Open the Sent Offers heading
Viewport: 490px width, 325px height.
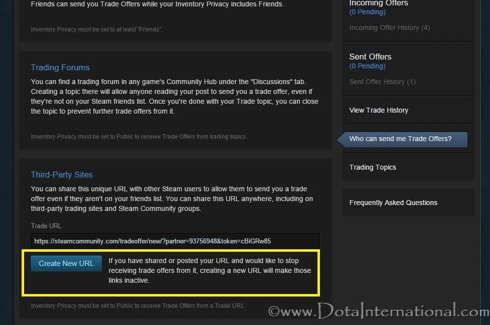click(370, 57)
